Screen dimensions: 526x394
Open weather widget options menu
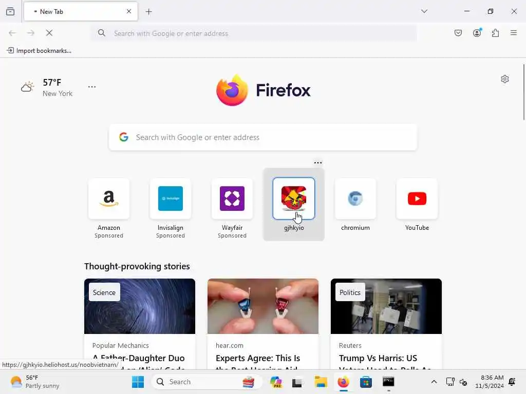[92, 87]
